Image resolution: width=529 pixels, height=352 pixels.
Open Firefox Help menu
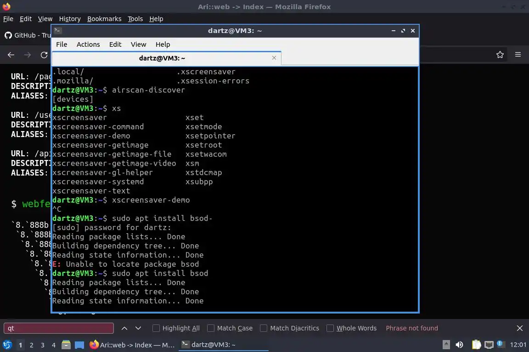156,19
